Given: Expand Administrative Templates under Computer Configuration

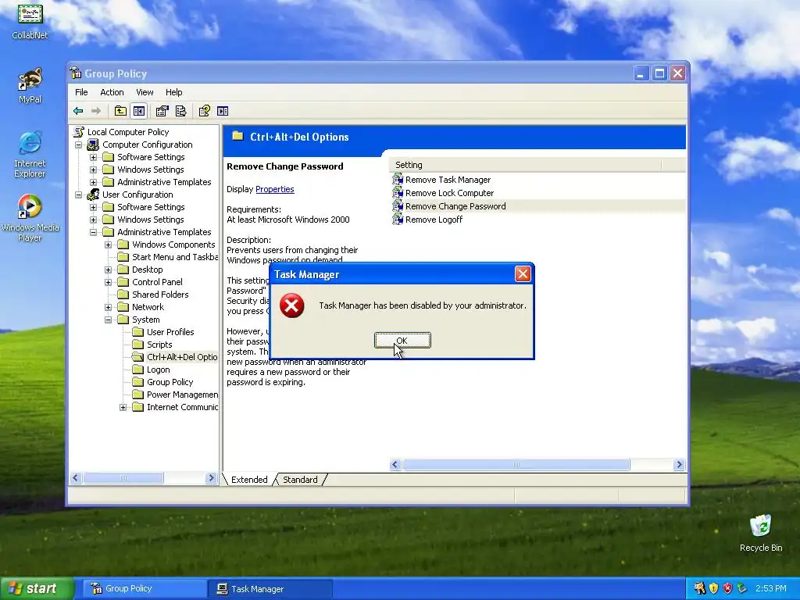Looking at the screenshot, I should point(94,182).
